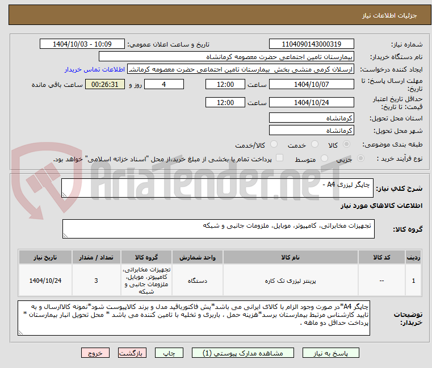The width and height of the screenshot is (432, 368).
Task: Click the توضیحات خریدار text area
Action: pyautogui.click(x=194, y=318)
